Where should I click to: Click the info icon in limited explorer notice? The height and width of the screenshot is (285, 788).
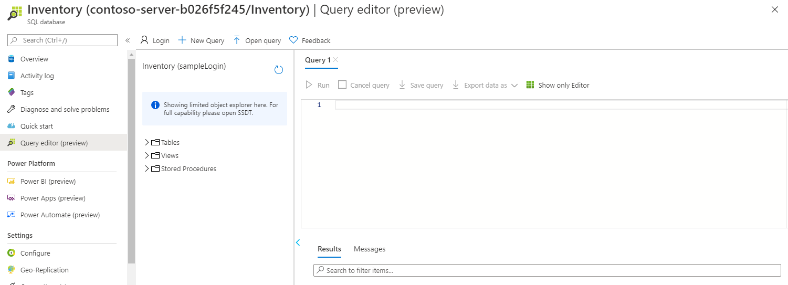pyautogui.click(x=155, y=105)
